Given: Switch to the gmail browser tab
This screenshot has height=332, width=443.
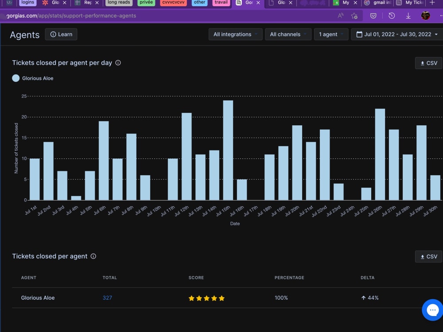Looking at the screenshot, I should (378, 3).
